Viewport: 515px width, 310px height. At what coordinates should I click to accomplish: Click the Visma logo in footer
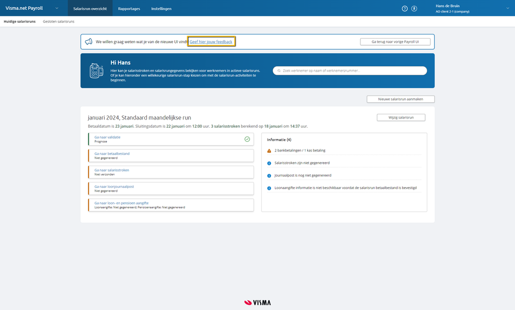click(x=258, y=302)
